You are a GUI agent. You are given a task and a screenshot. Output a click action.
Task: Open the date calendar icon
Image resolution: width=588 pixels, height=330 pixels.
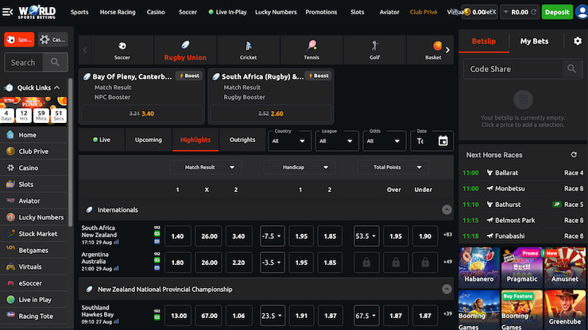(443, 141)
